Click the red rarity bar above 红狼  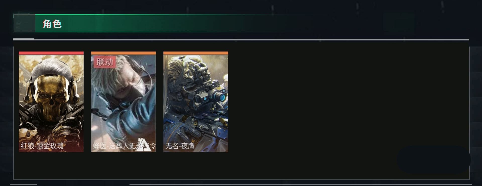pos(51,53)
